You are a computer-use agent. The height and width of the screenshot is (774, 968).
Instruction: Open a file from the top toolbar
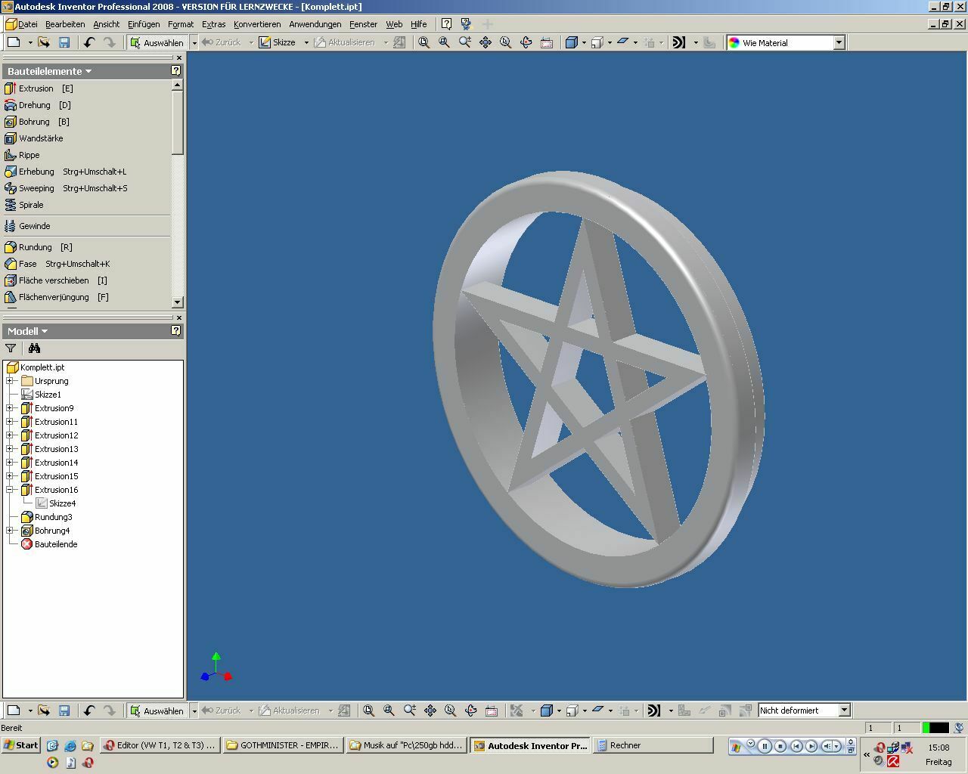(44, 43)
